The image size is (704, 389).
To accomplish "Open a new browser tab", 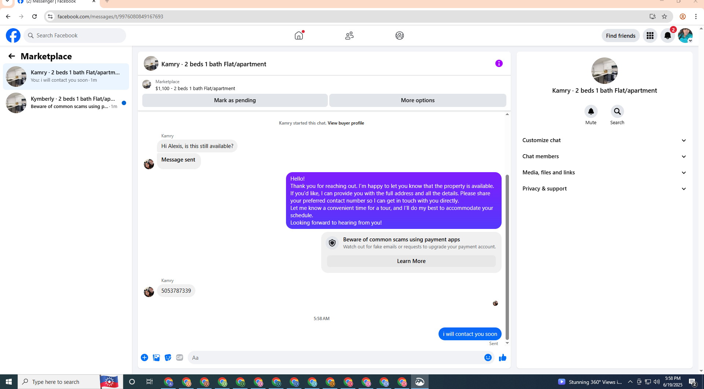I will point(107,1).
